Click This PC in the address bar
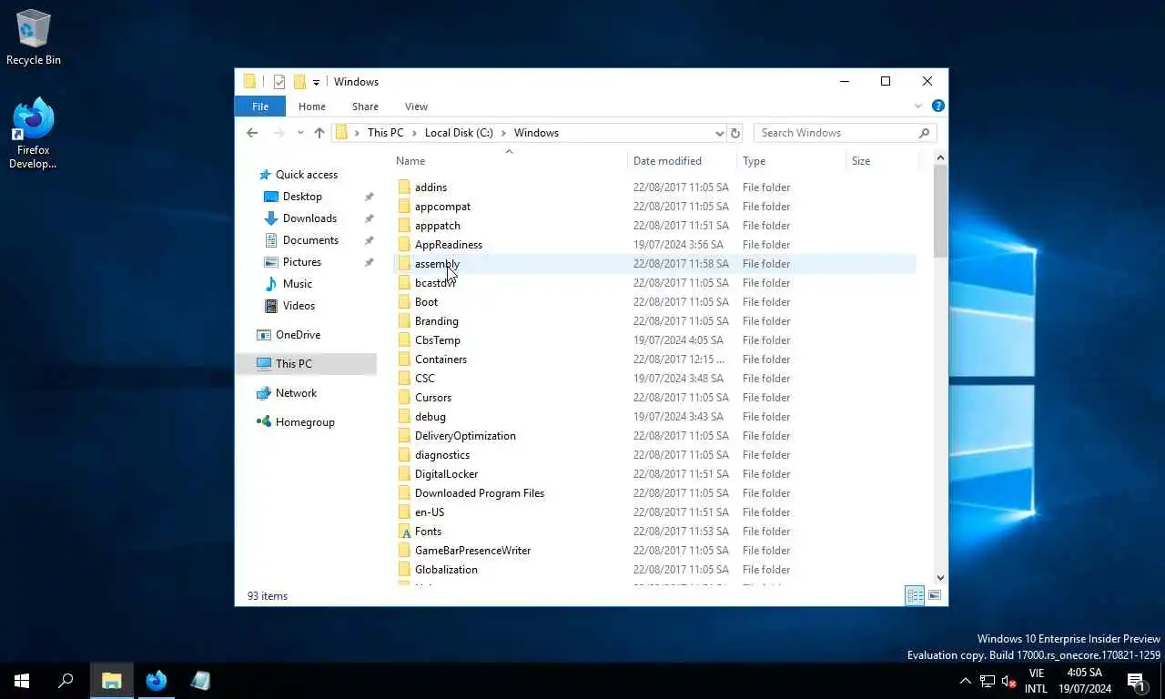The image size is (1165, 699). tap(385, 133)
